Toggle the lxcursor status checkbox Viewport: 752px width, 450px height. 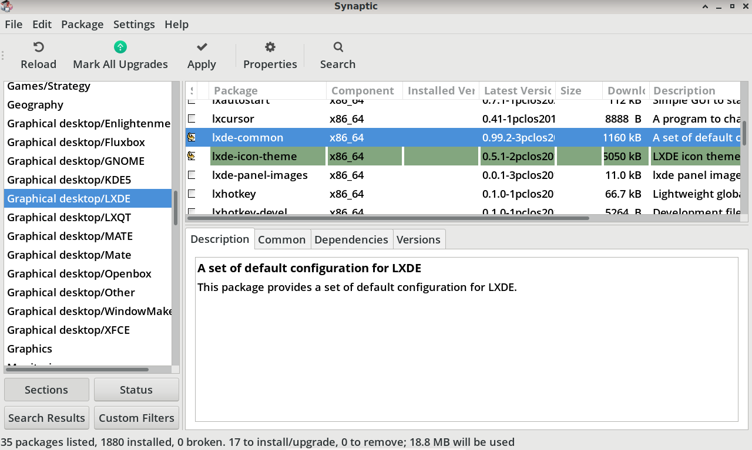click(192, 119)
